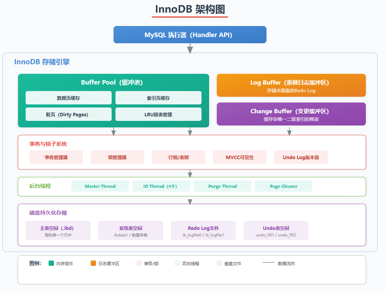Click the ibdata1 / 数据字典 caption

(x=131, y=235)
